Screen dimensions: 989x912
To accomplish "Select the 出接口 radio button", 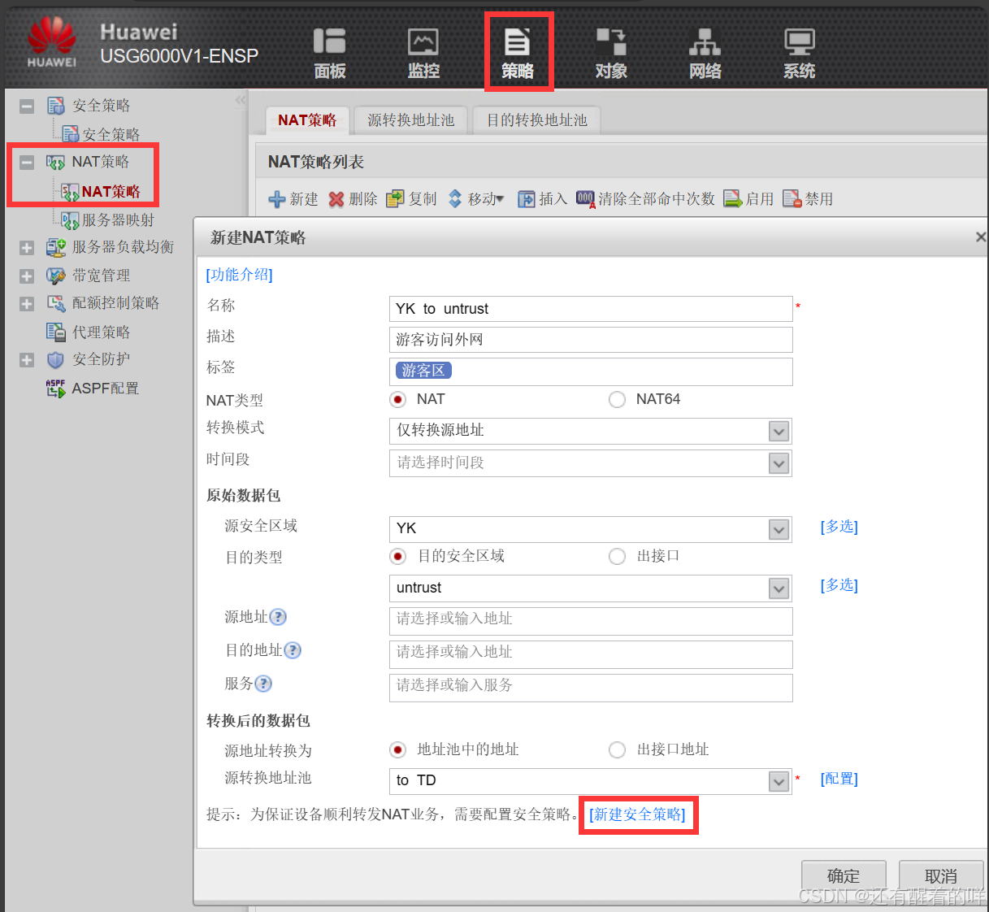I will tap(617, 556).
